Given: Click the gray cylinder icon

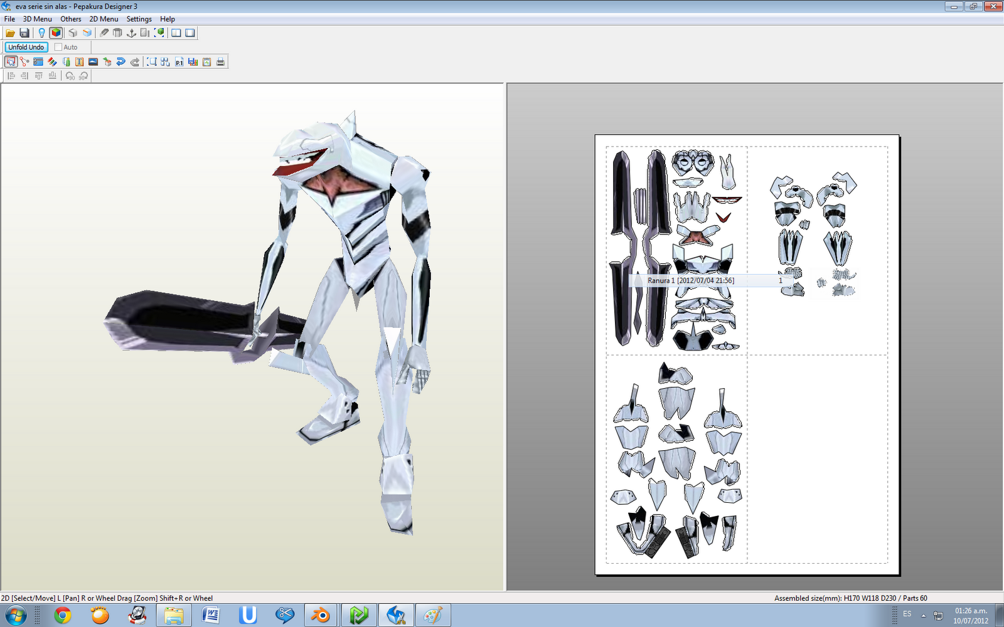Looking at the screenshot, I should [117, 33].
